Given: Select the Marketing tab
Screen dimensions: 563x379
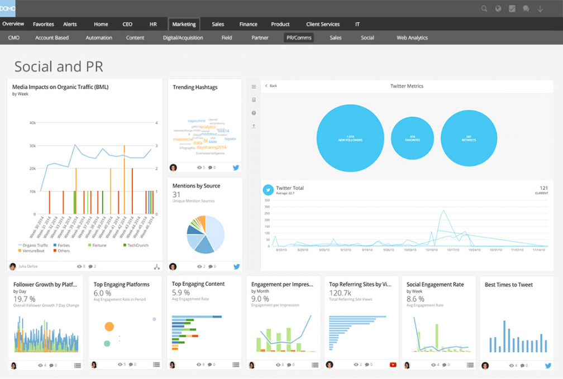Looking at the screenshot, I should point(184,25).
